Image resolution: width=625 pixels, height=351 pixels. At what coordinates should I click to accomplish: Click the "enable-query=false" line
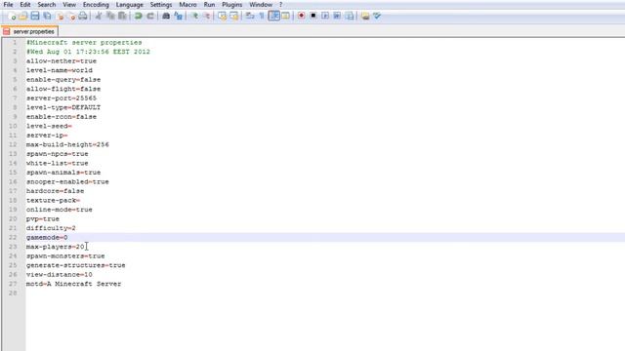(63, 80)
